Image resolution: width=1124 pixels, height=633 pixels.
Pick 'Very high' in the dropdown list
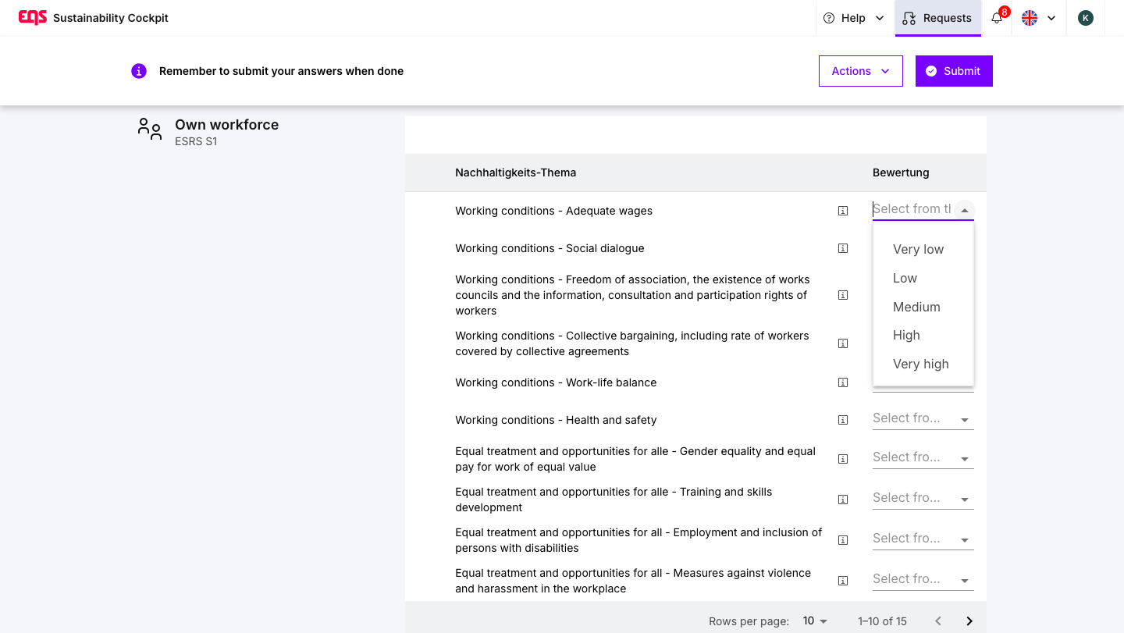(920, 364)
